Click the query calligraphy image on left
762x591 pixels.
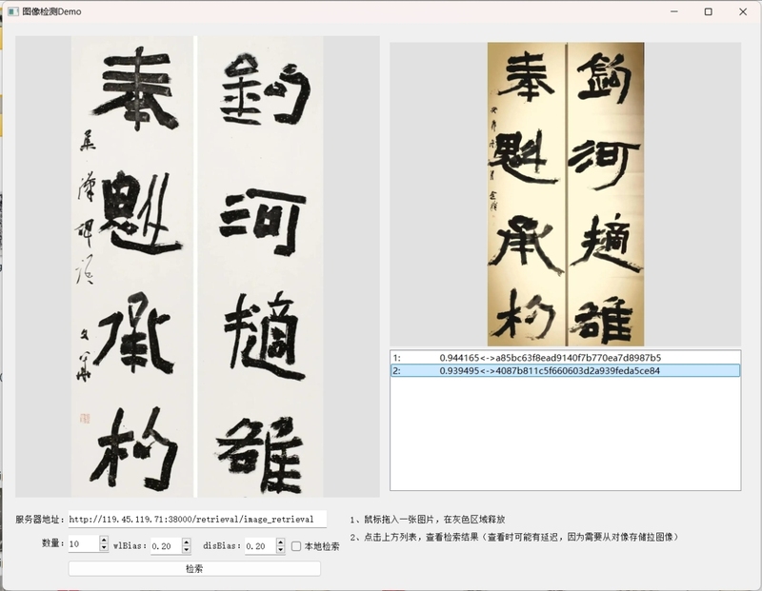197,266
